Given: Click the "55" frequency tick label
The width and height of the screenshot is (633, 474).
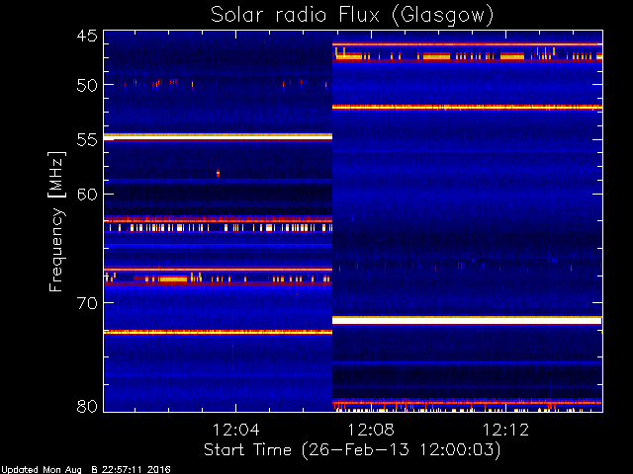Looking at the screenshot, I should pos(87,140).
